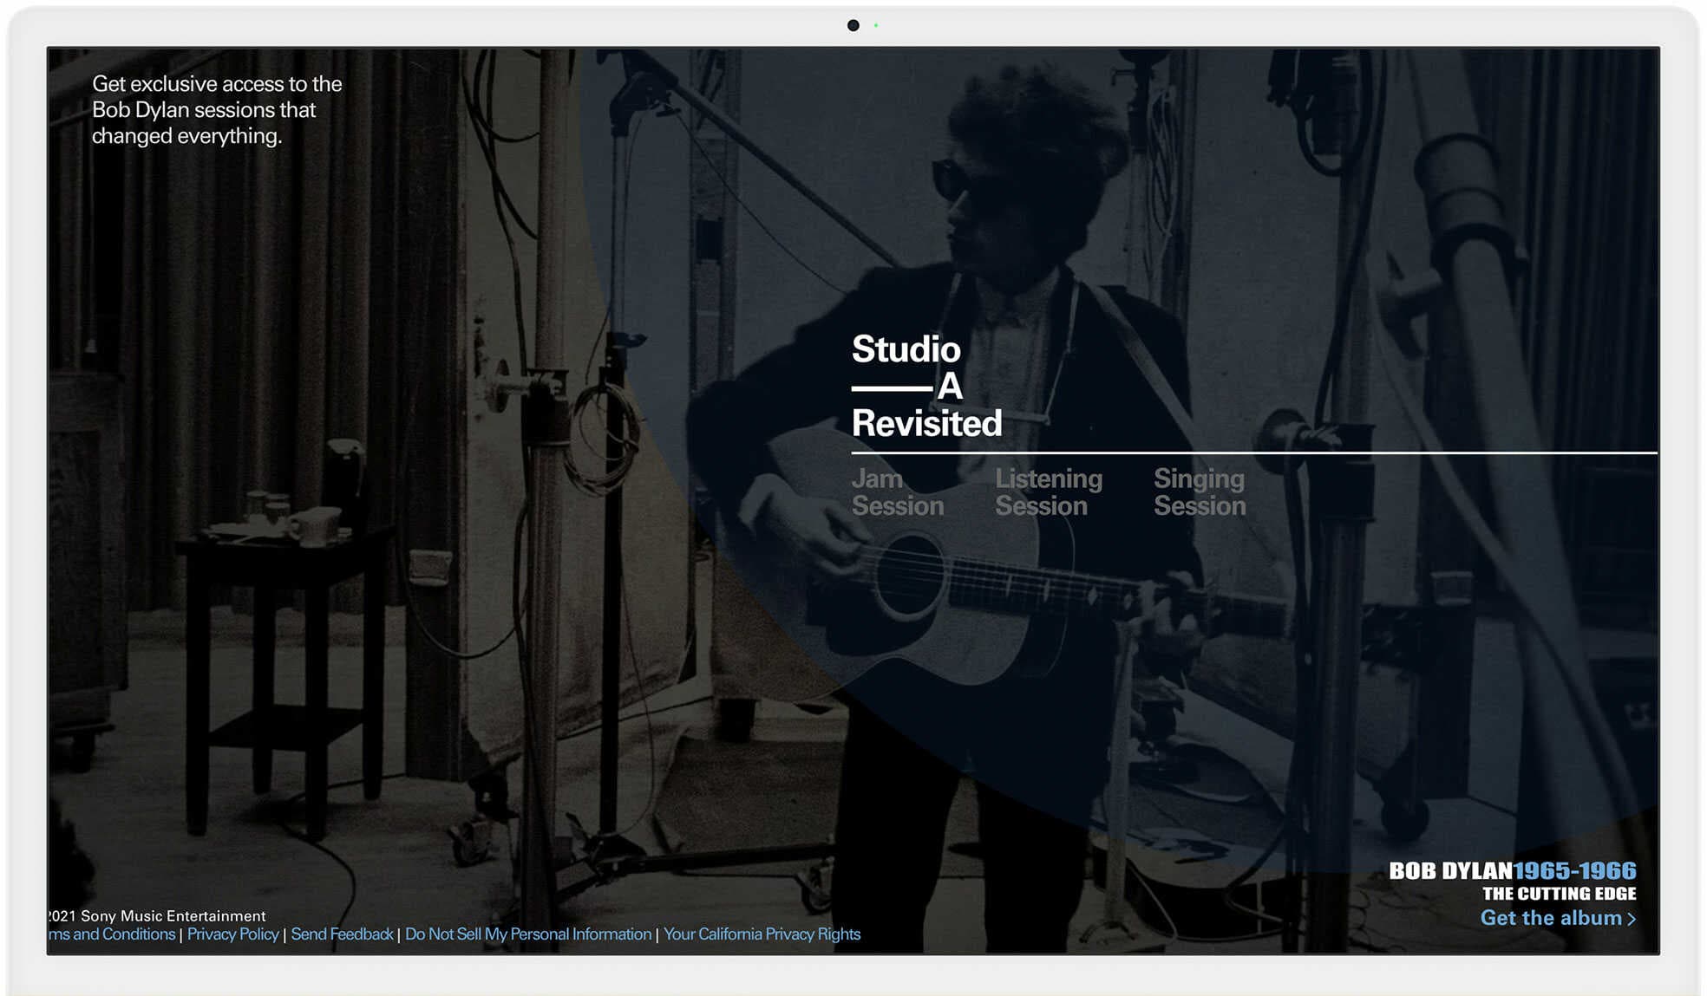Click the chevron arrow after Get the album

pyautogui.click(x=1632, y=919)
